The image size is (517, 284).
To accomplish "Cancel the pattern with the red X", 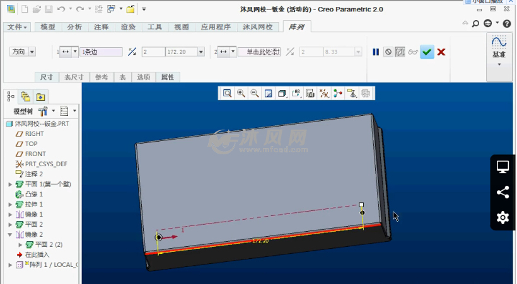I will pyautogui.click(x=441, y=52).
